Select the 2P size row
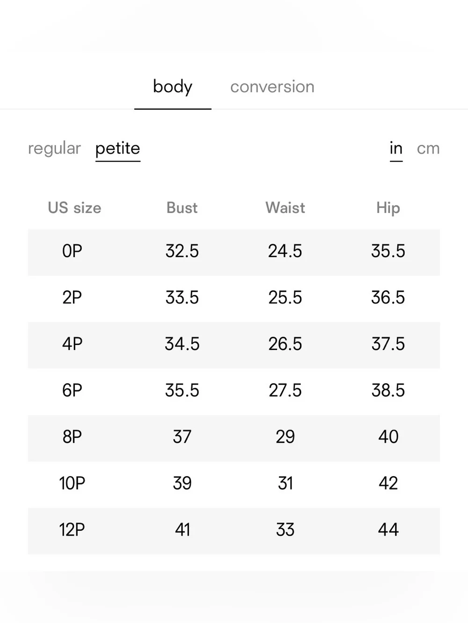The image size is (468, 623). click(234, 299)
